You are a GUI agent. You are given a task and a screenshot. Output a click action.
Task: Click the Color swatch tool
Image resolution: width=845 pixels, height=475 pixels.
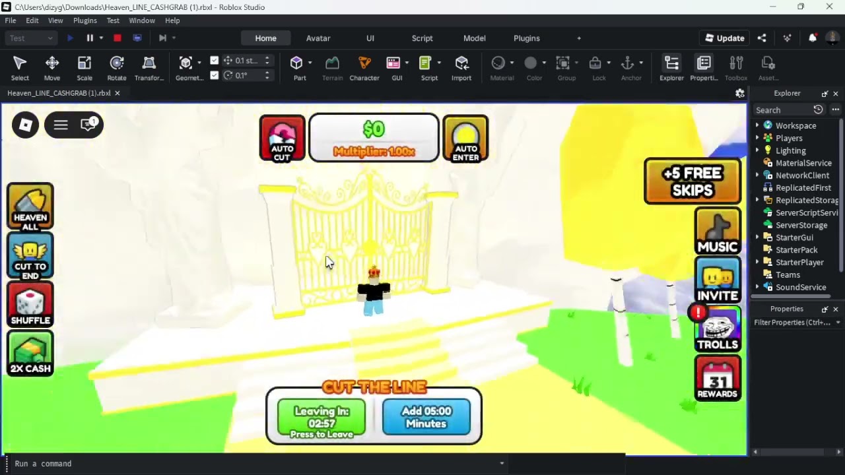[x=531, y=63]
